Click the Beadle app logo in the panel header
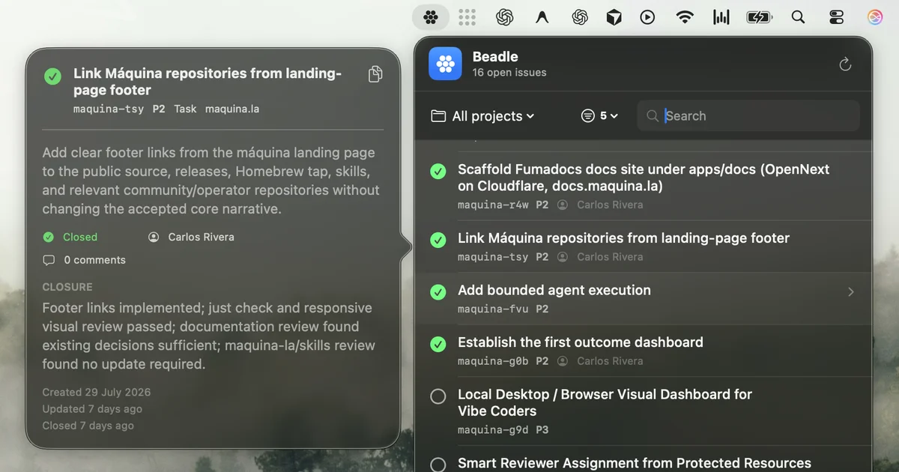The image size is (899, 472). click(445, 64)
